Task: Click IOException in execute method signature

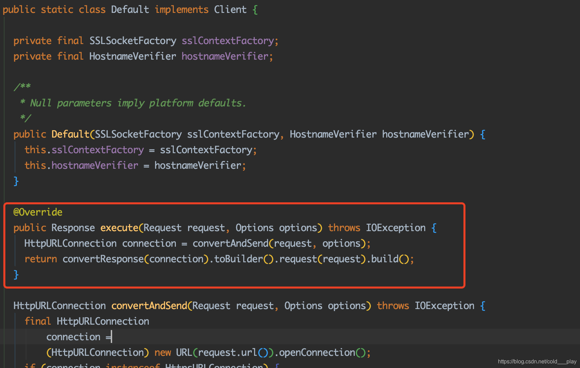Action: pos(396,228)
